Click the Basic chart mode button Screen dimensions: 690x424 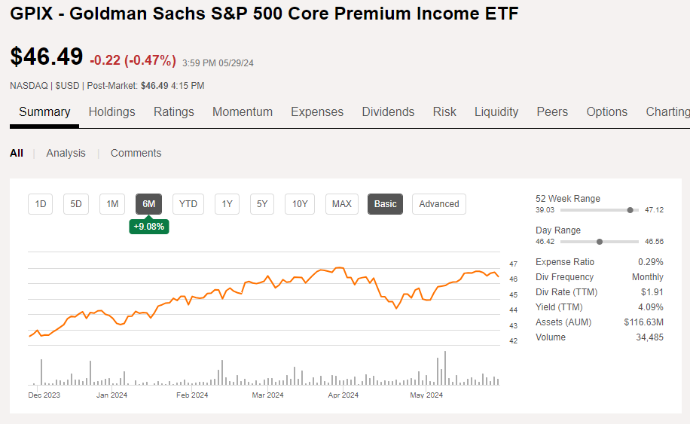click(x=386, y=204)
